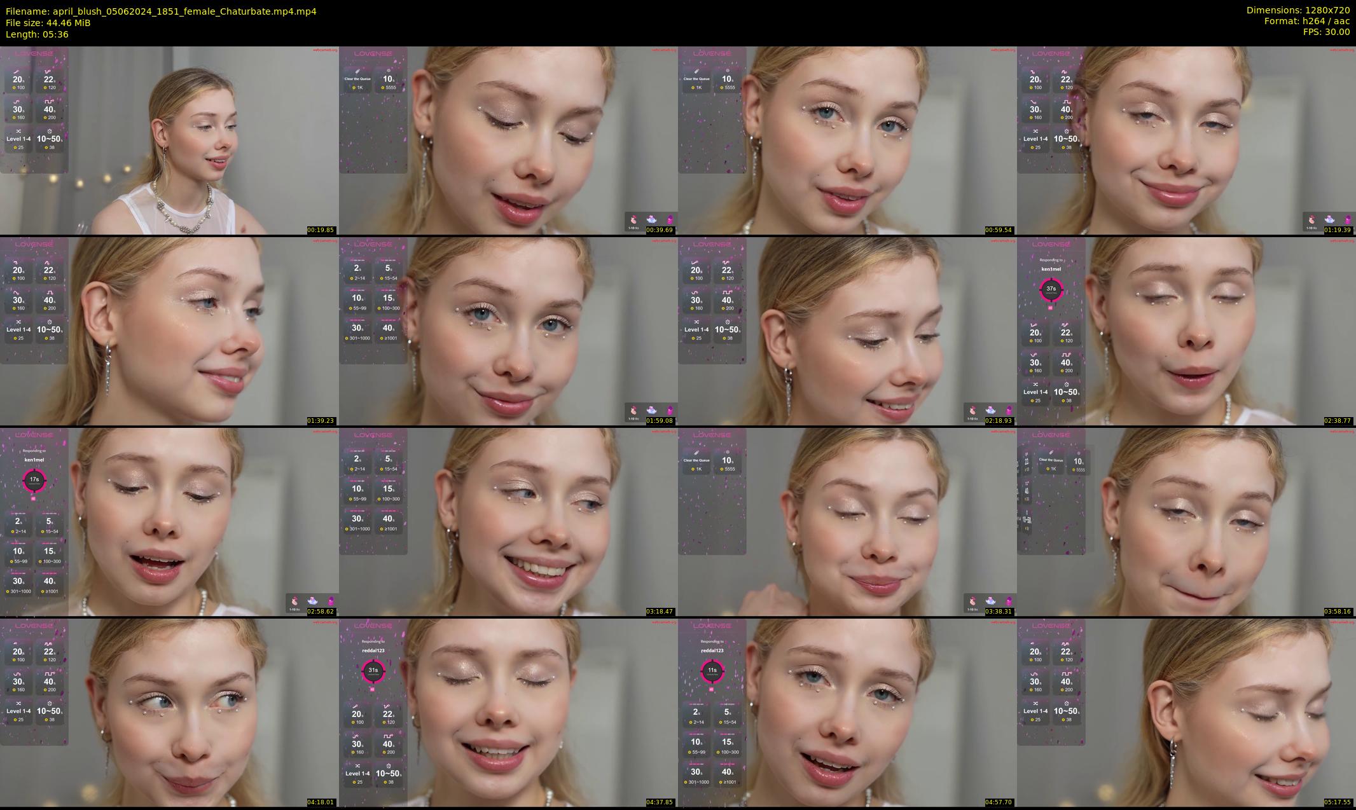Select the frame marked 00:39.69
Viewport: 1356px width, 810px height.
pos(508,141)
